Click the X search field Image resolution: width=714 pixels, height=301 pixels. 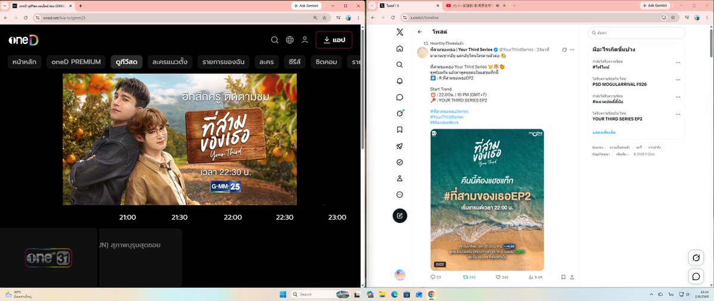(637, 33)
